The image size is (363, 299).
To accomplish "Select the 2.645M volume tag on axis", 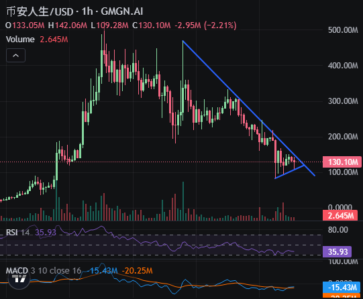I will click(x=340, y=215).
